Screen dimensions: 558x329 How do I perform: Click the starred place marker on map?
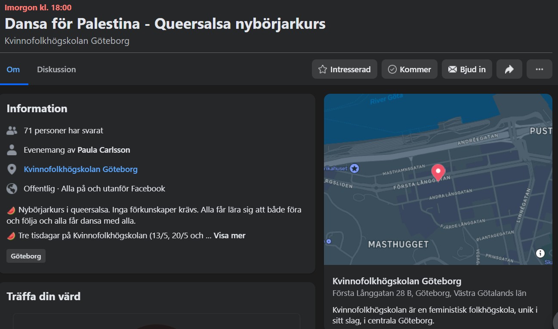coord(355,169)
